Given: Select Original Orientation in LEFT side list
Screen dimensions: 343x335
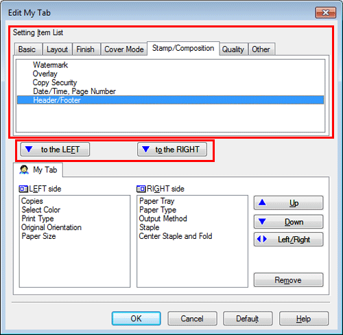Looking at the screenshot, I should pyautogui.click(x=51, y=227).
